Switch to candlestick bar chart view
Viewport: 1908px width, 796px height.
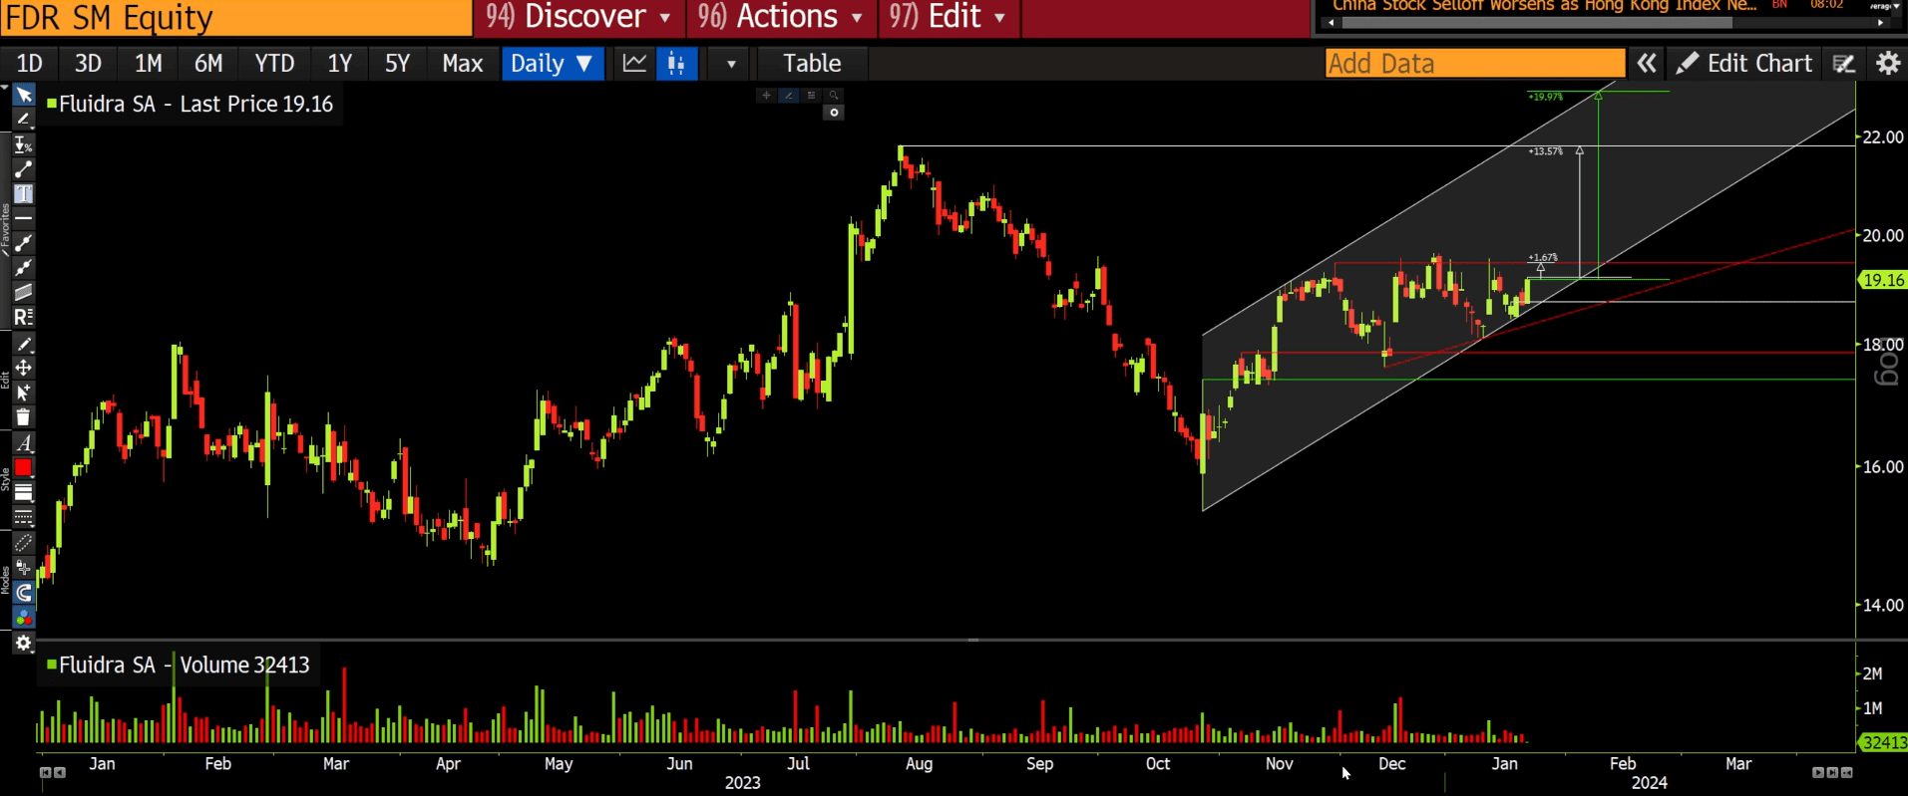[676, 64]
